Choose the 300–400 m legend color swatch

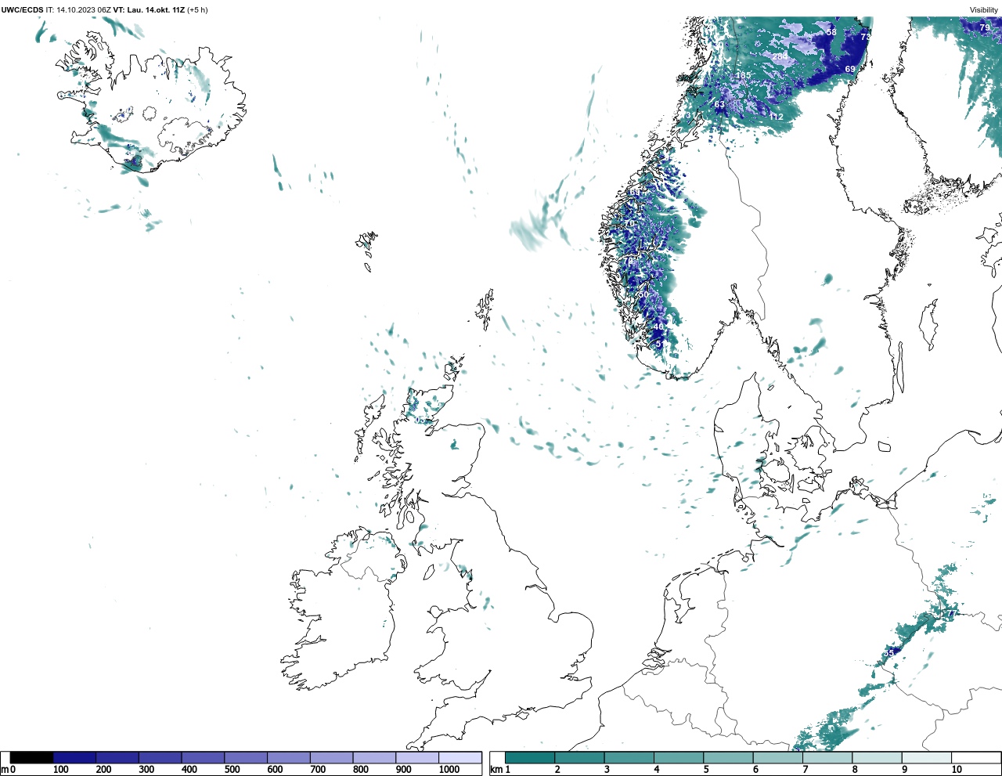click(x=160, y=757)
